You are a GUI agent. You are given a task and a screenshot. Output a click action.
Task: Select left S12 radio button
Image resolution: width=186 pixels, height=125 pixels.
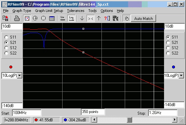[x=6, y=48]
